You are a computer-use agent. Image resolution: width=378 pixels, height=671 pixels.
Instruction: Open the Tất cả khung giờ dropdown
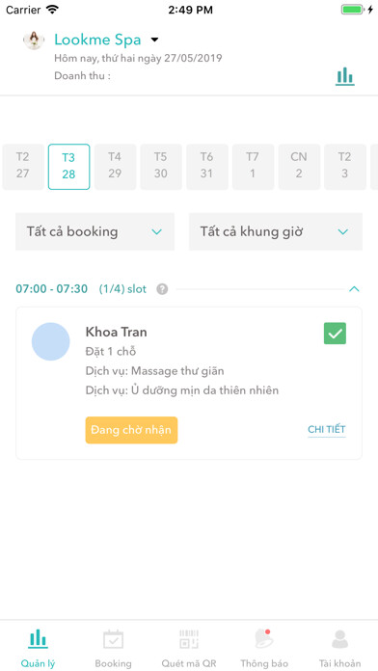click(276, 231)
